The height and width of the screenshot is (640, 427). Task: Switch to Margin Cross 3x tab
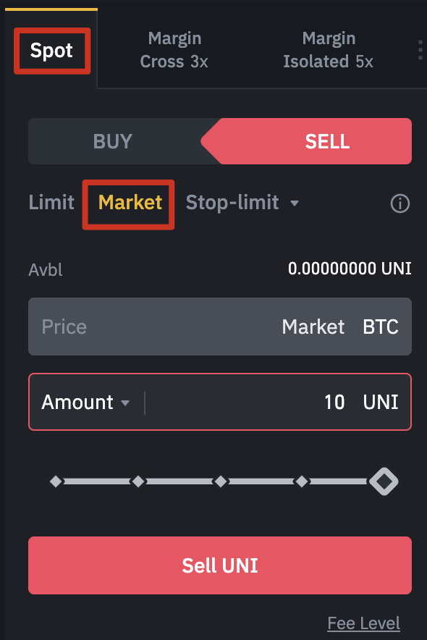pos(174,50)
